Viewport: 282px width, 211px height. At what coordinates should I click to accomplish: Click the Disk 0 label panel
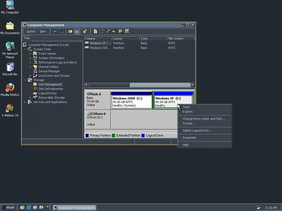click(x=97, y=100)
